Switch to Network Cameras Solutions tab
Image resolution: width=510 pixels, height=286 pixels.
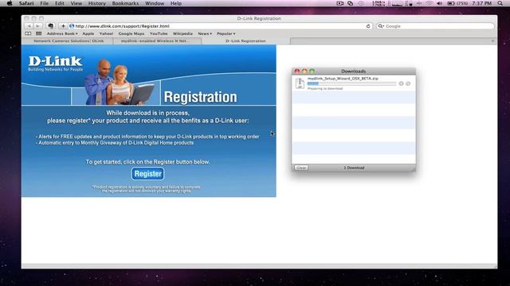(x=68, y=41)
